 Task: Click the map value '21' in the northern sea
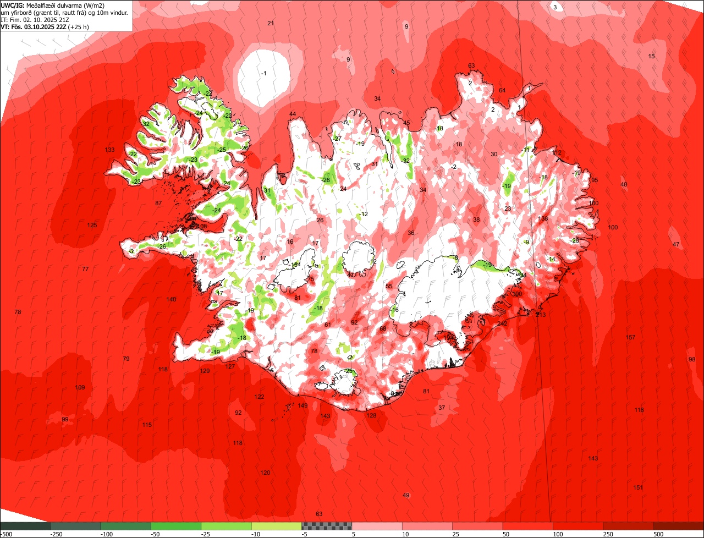271,23
